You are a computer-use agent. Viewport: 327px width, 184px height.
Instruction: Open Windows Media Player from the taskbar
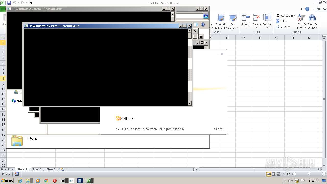38,181
